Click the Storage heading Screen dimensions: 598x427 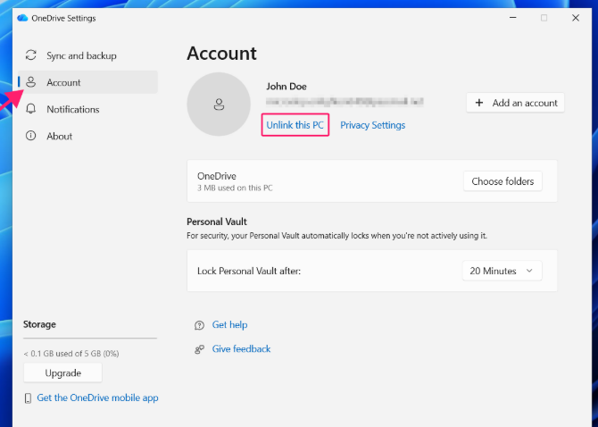(x=39, y=324)
